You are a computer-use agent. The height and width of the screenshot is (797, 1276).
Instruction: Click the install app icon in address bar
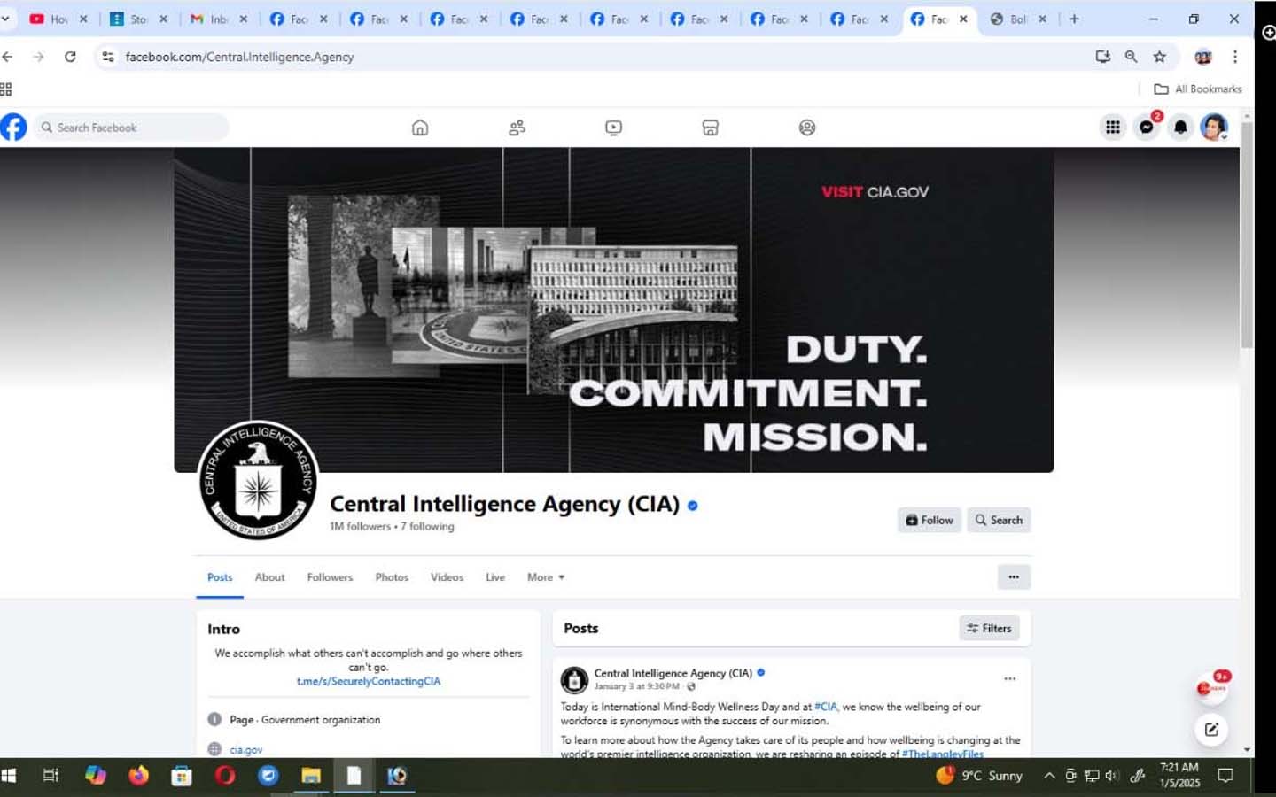click(x=1102, y=57)
